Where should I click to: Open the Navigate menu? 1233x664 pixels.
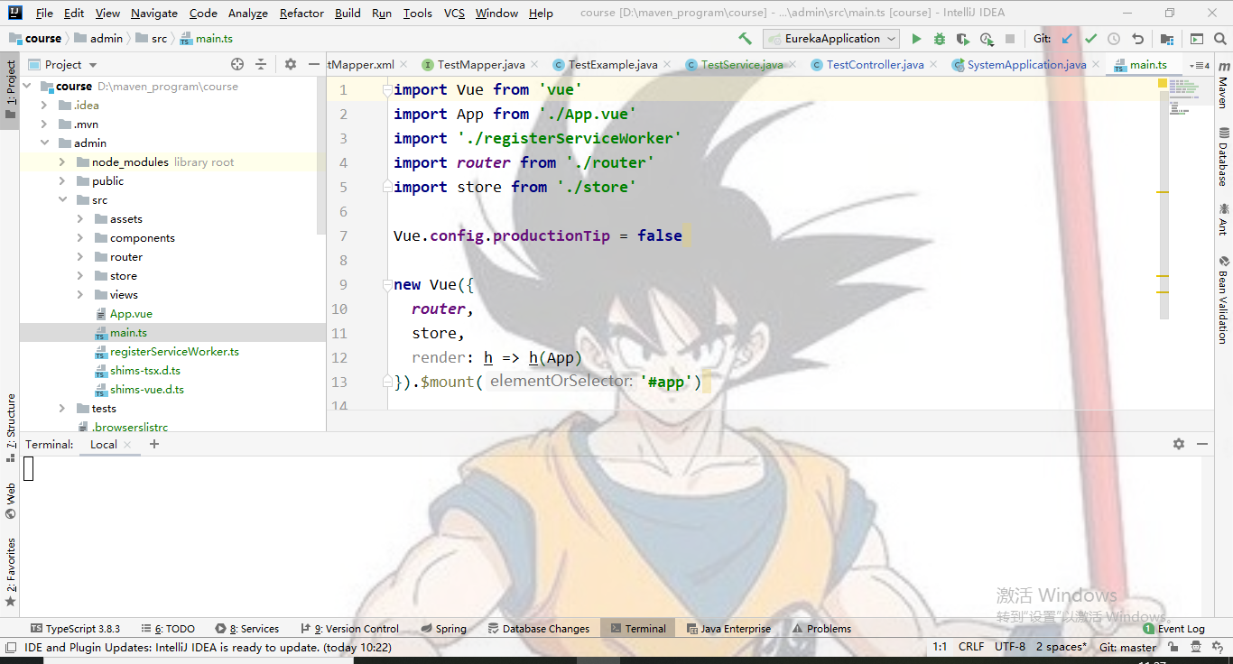click(154, 13)
